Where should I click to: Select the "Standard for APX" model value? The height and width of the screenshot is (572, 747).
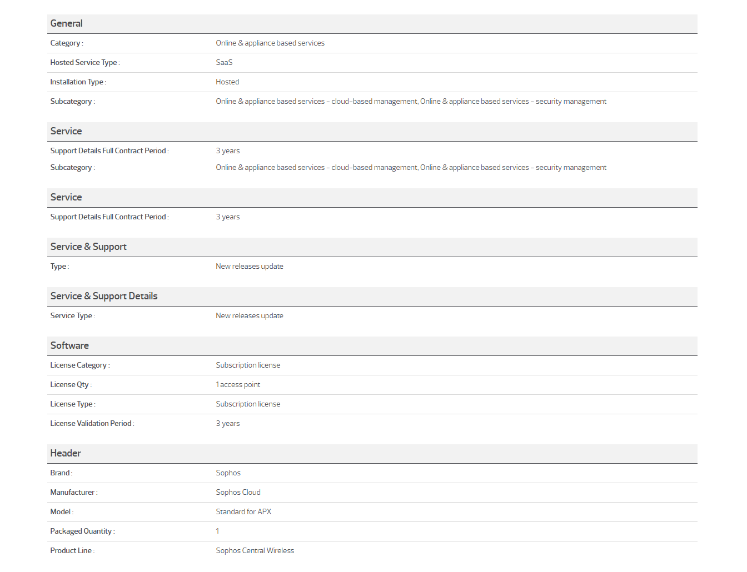click(243, 512)
